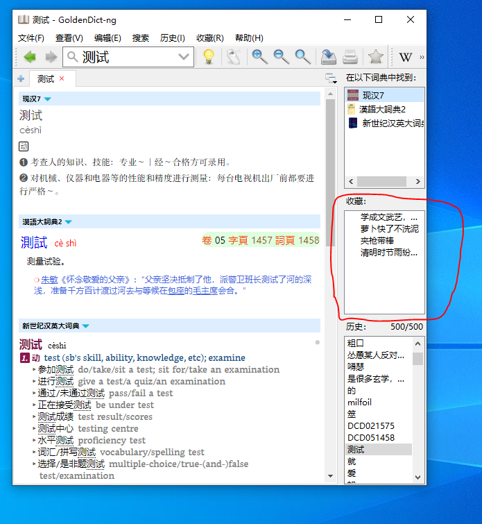Click history scrollbar down arrow
This screenshot has height=524, width=482.
[418, 477]
